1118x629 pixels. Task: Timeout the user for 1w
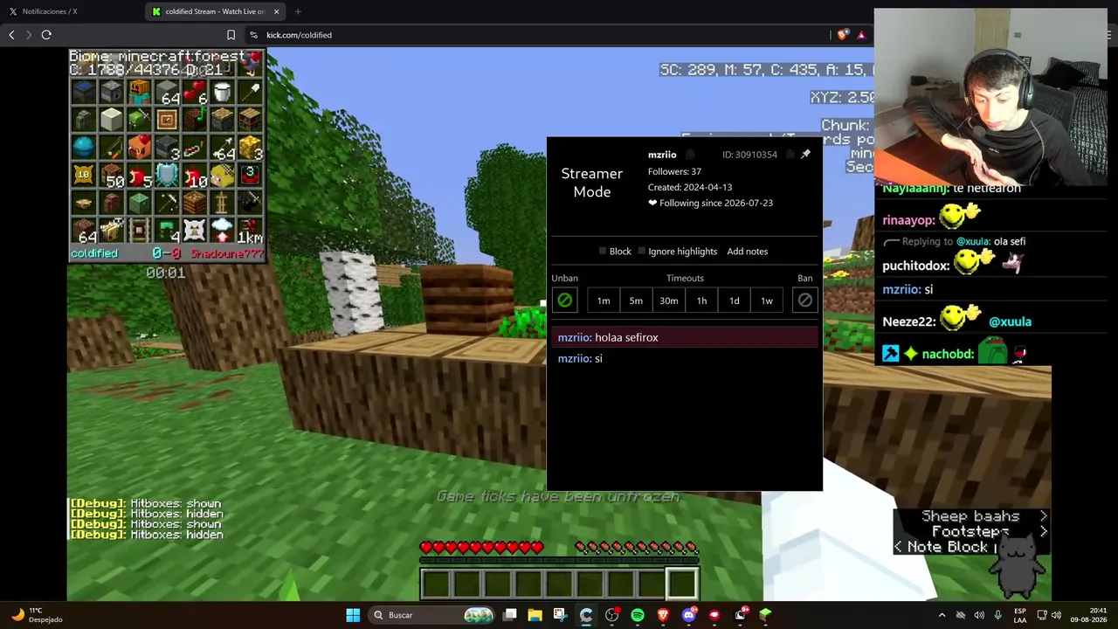tap(767, 301)
